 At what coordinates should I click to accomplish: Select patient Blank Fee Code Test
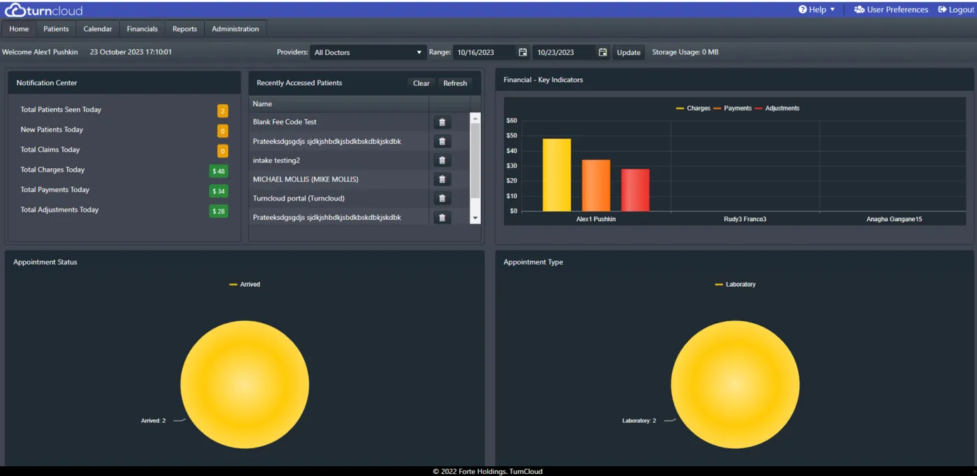[x=285, y=122]
